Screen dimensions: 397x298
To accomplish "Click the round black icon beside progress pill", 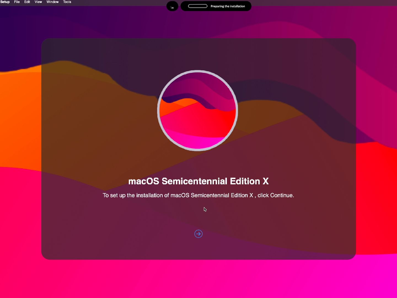I will pyautogui.click(x=172, y=6).
